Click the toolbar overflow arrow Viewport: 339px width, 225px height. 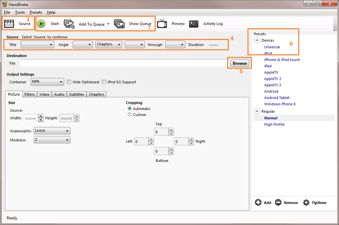click(x=335, y=29)
